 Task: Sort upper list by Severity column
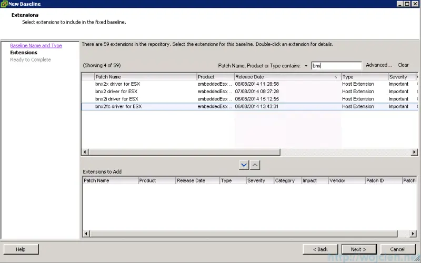402,77
